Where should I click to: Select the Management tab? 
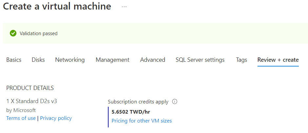113,60
